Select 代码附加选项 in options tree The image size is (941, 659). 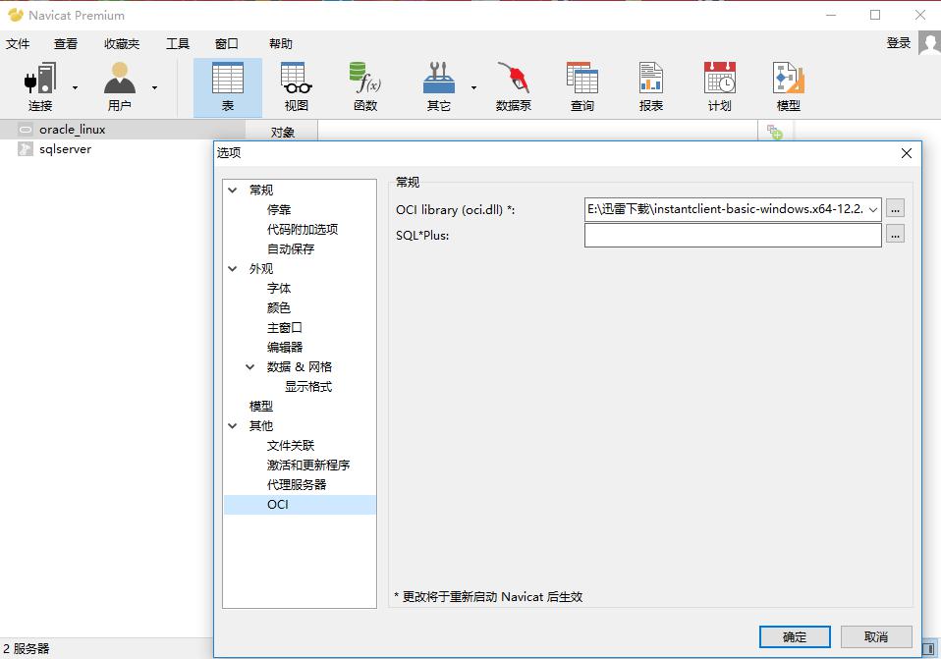(303, 229)
